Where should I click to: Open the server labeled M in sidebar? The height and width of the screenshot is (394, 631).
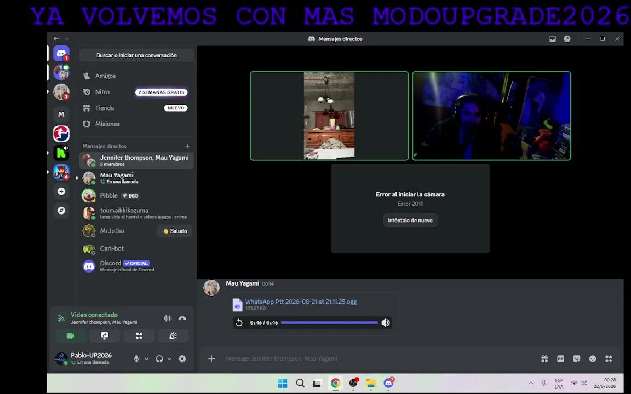(61, 114)
